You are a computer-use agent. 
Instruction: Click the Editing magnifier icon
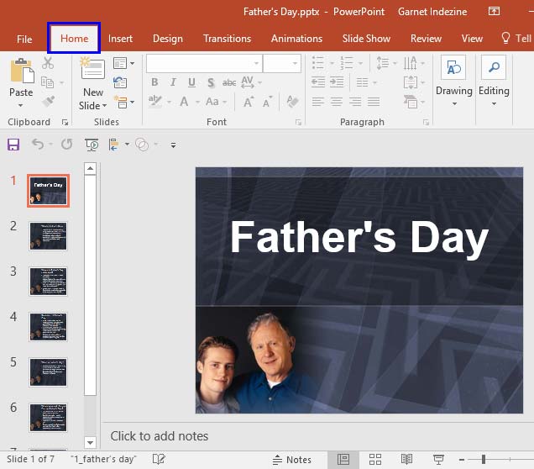coord(494,67)
